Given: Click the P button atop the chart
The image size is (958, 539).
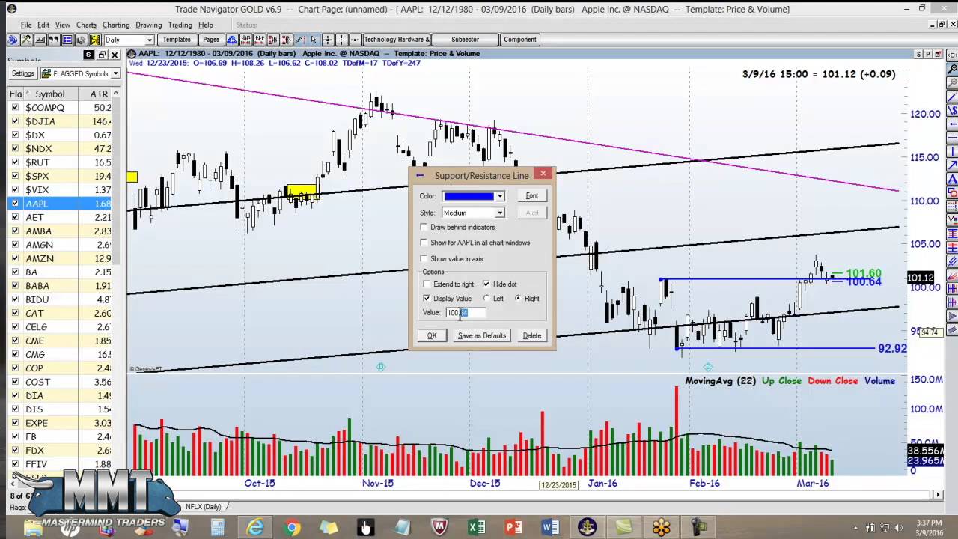Looking at the screenshot, I should pyautogui.click(x=928, y=54).
